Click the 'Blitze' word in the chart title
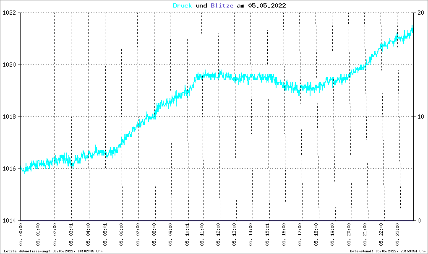The height and width of the screenshot is (254, 428). point(222,6)
